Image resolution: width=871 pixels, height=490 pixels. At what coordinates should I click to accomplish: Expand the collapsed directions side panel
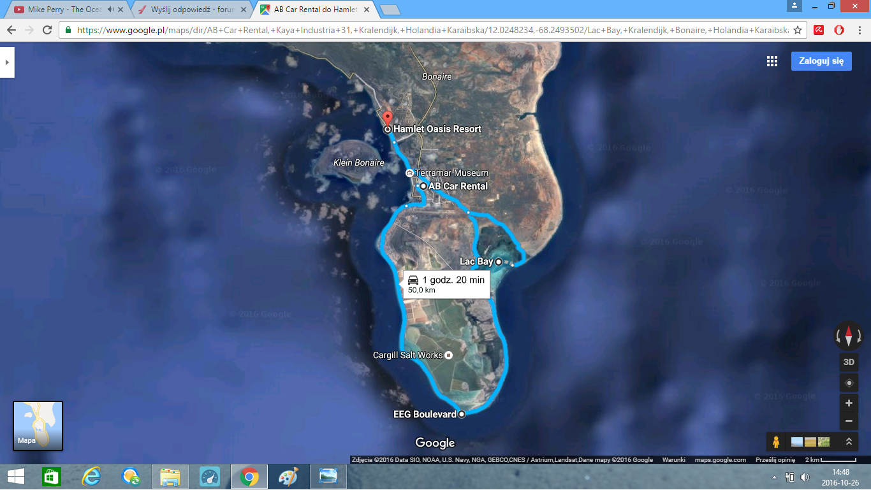pyautogui.click(x=7, y=62)
